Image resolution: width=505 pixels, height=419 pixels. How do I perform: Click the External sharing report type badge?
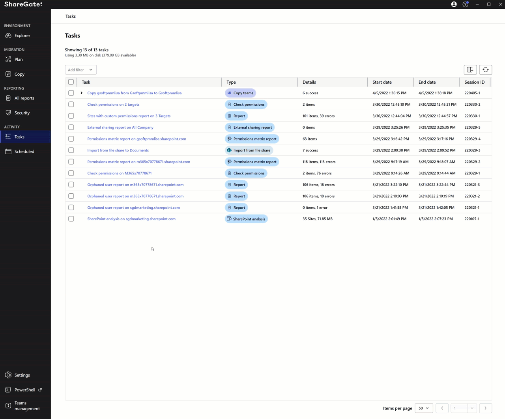click(x=250, y=127)
